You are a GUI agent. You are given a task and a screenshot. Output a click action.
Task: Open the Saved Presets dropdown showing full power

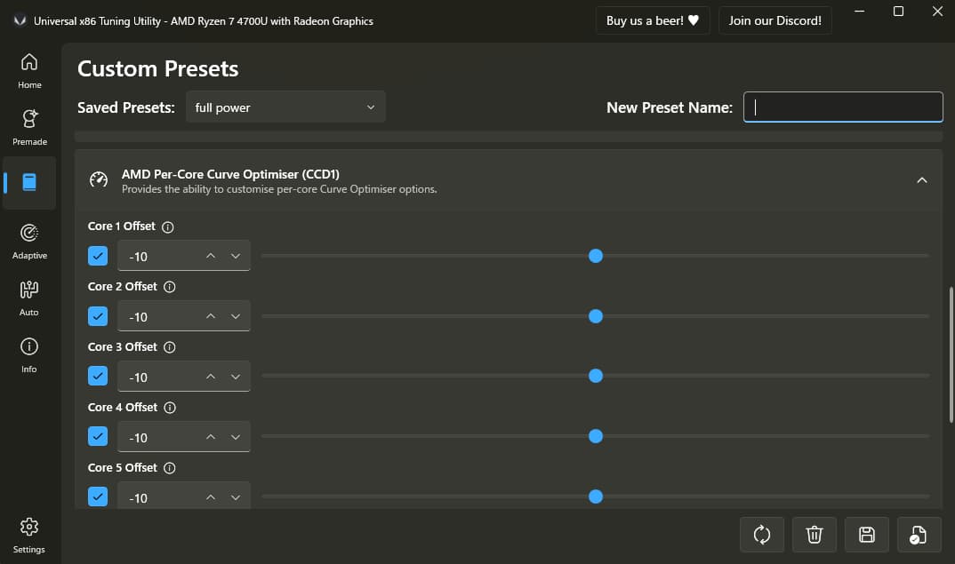coord(285,107)
